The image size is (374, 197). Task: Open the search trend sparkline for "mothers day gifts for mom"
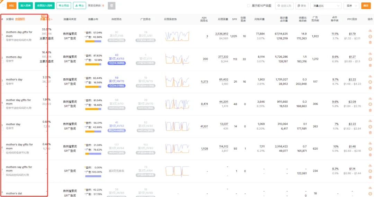[177, 36]
